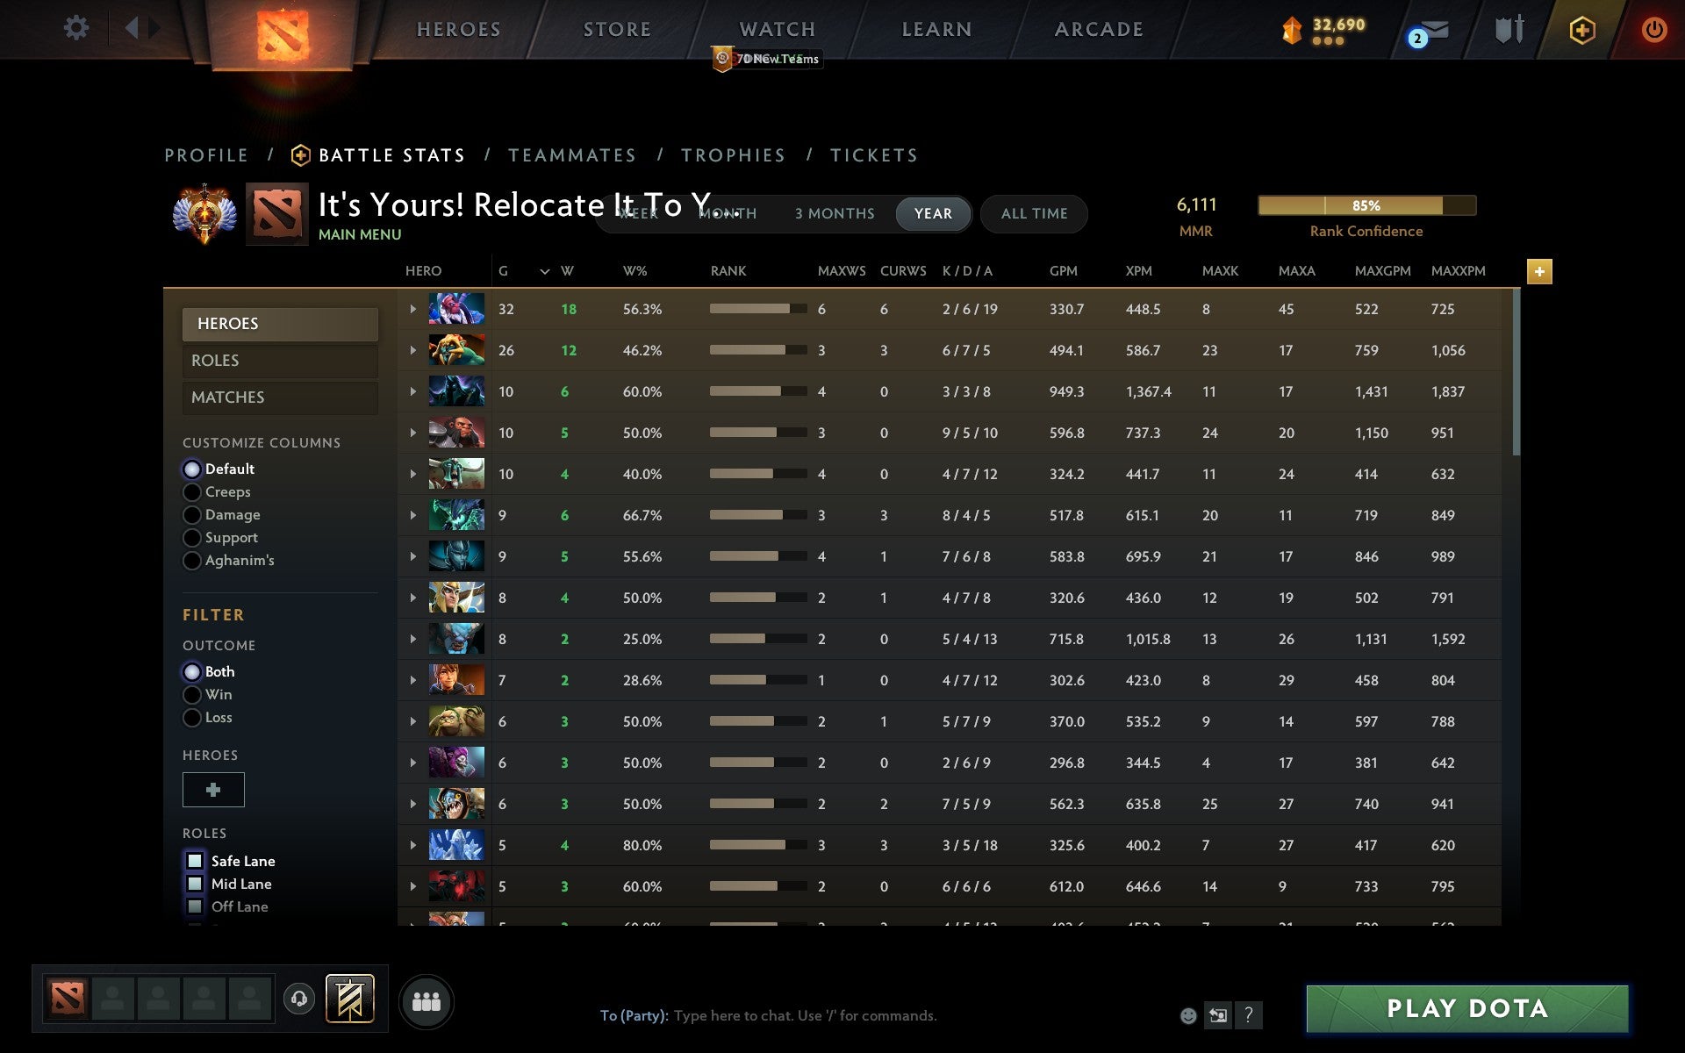This screenshot has width=1685, height=1053.
Task: Click the Rank Confidence 85% progress bar
Action: point(1366,205)
